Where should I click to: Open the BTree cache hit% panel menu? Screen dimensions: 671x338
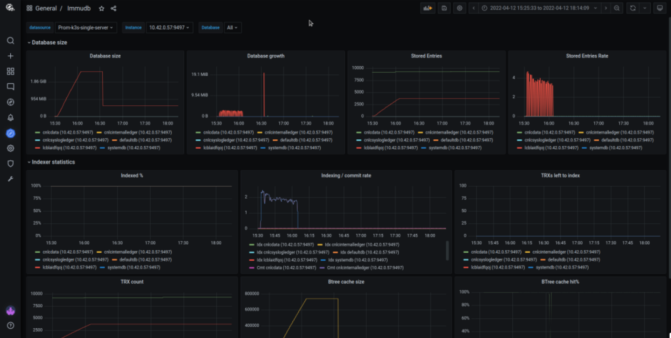pos(560,282)
